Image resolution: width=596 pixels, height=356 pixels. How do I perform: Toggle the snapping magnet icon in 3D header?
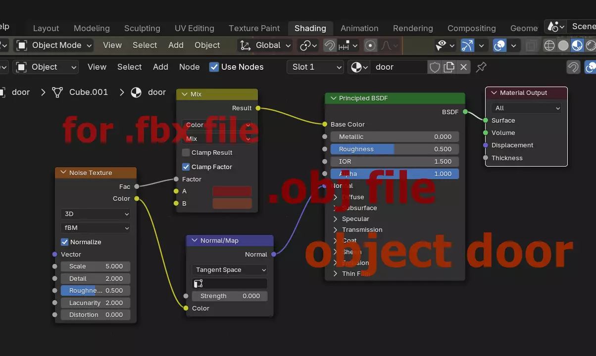[x=330, y=45]
